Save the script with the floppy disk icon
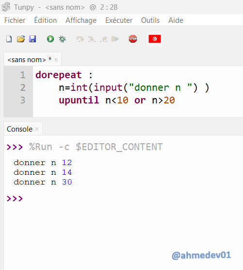Image resolution: width=243 pixels, height=270 pixels. tap(32, 39)
